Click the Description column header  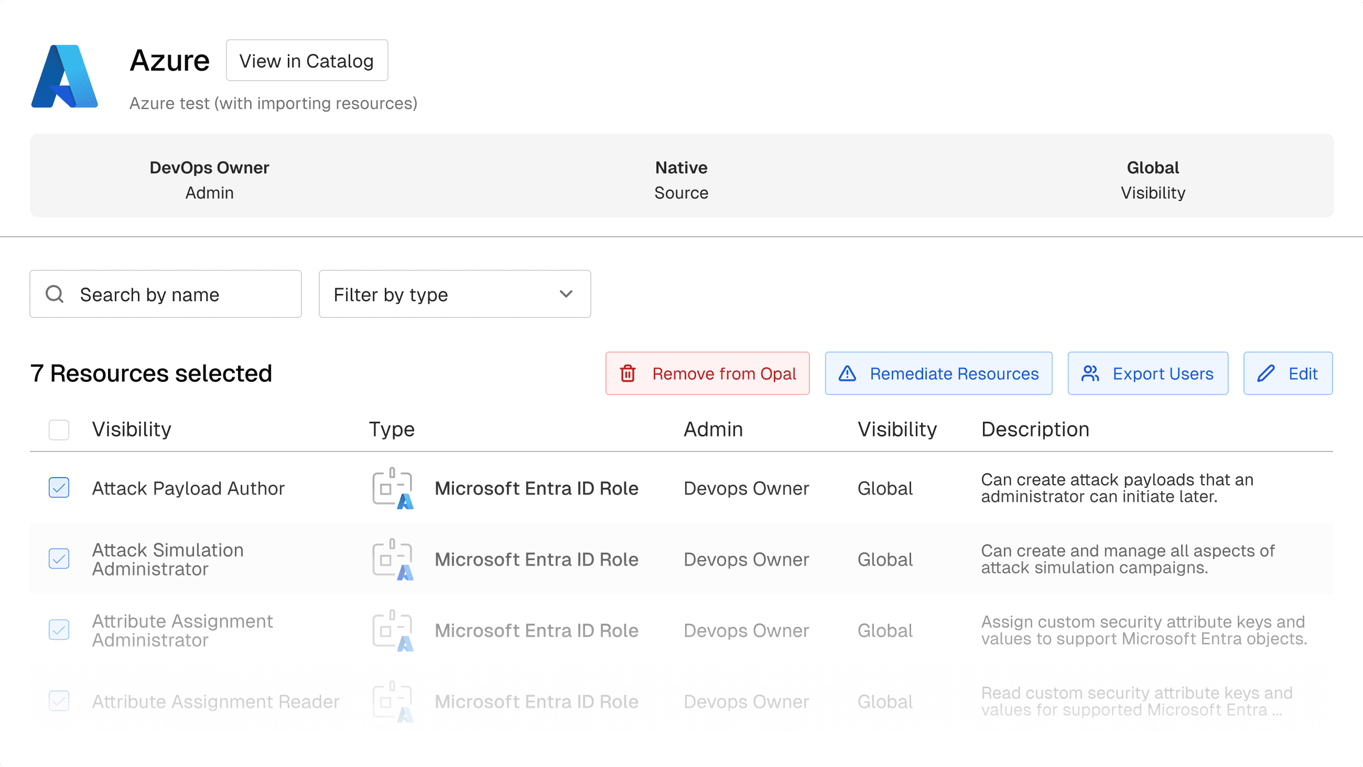pyautogui.click(x=1035, y=430)
